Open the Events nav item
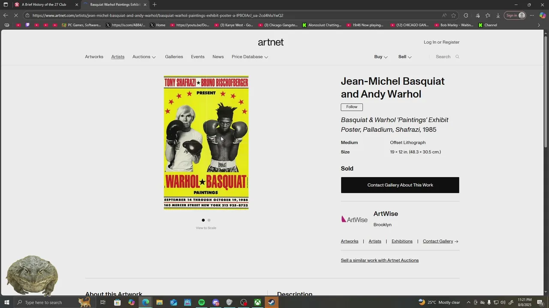The image size is (549, 308). 198,57
